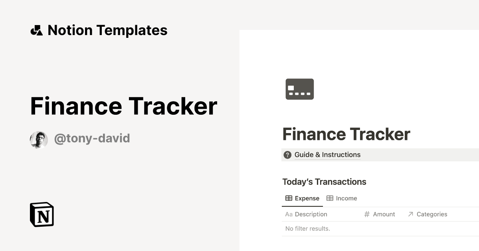Click the Notion Templates shapes logo icon
This screenshot has width=479, height=251.
36,30
